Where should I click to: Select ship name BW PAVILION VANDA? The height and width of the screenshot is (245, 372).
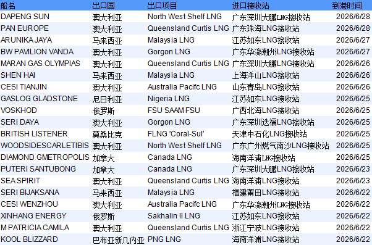click(37, 52)
